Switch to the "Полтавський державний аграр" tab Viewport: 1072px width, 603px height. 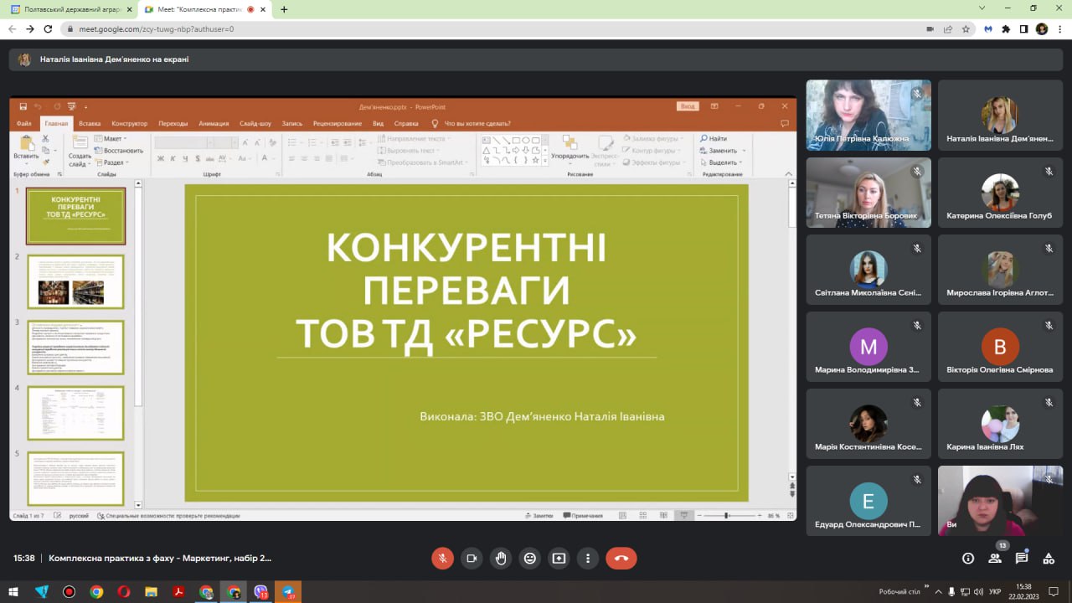[x=71, y=9]
